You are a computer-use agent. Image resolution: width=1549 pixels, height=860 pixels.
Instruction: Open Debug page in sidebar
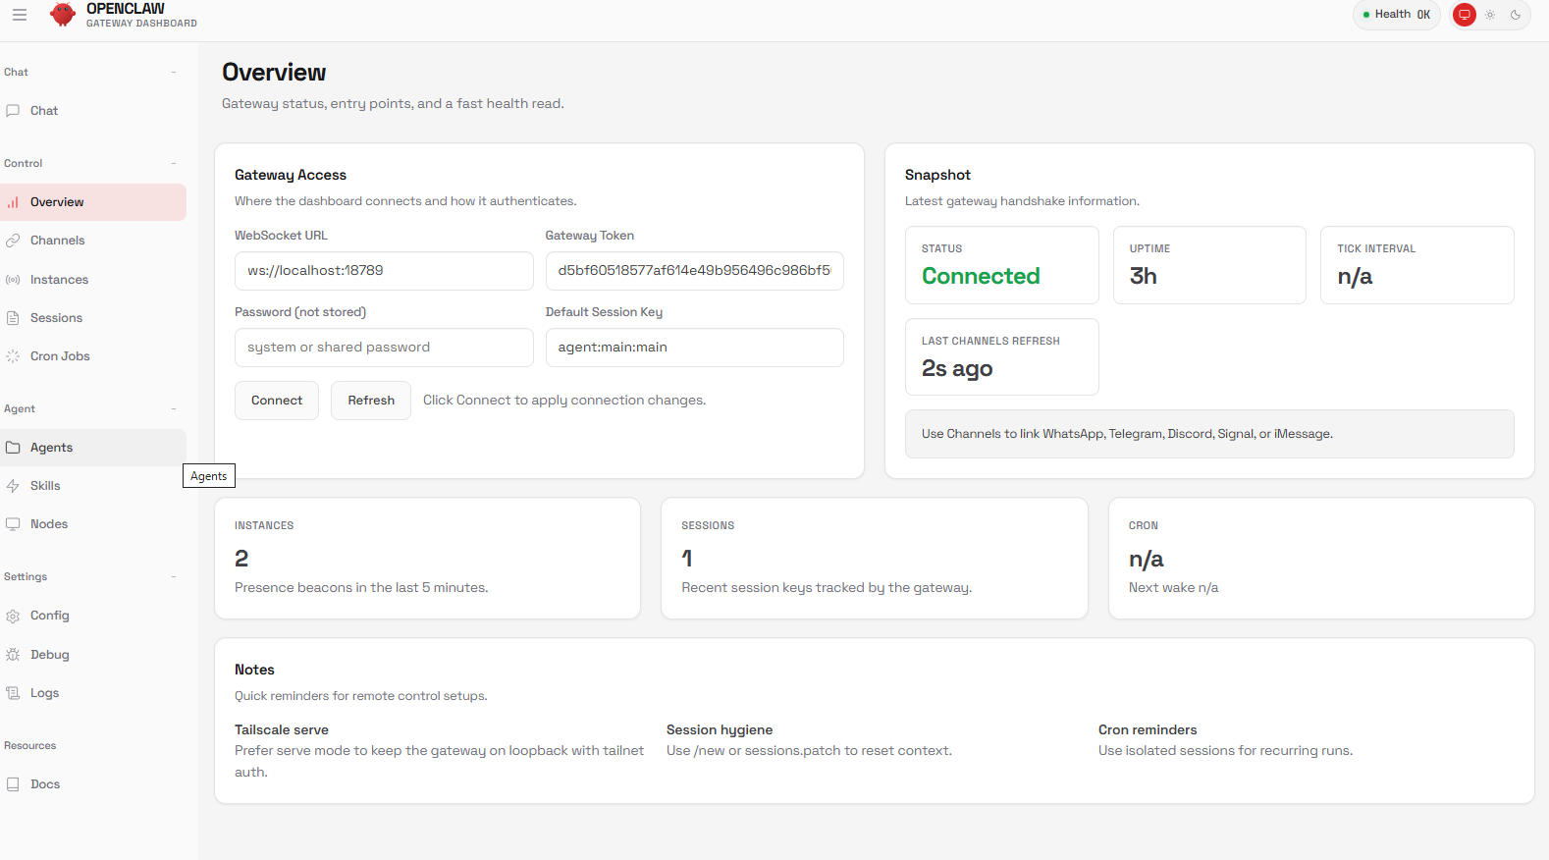[x=93, y=655]
